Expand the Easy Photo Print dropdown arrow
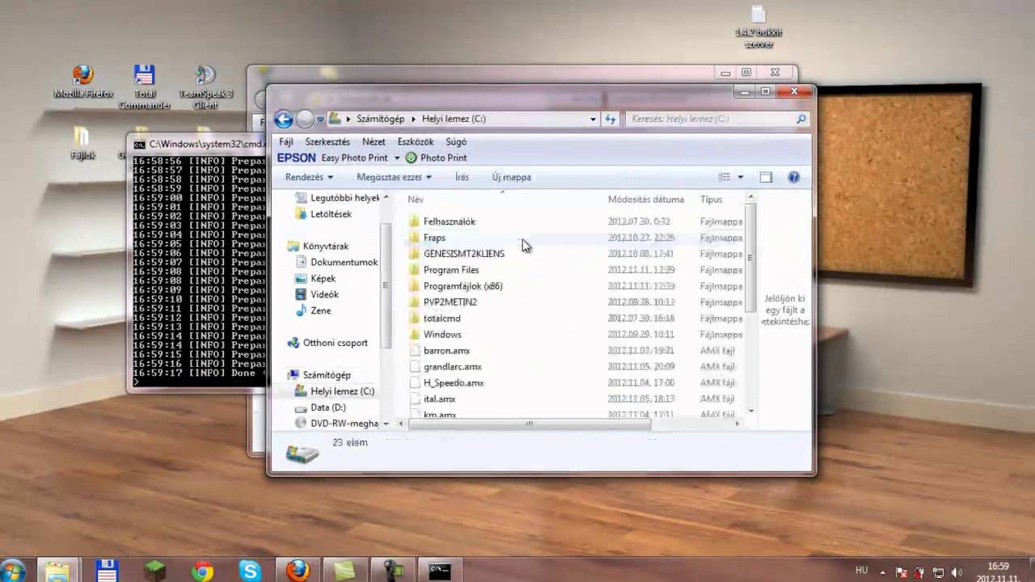The image size is (1035, 582). coord(396,158)
